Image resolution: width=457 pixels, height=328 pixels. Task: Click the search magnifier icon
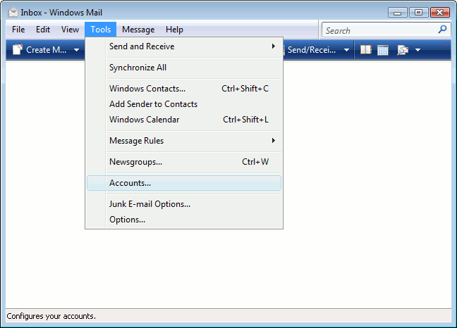point(442,30)
